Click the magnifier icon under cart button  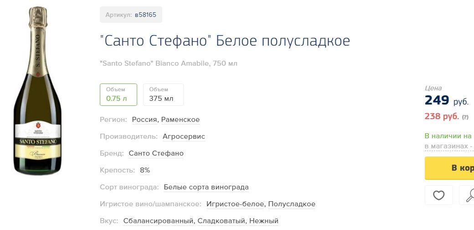[468, 195]
